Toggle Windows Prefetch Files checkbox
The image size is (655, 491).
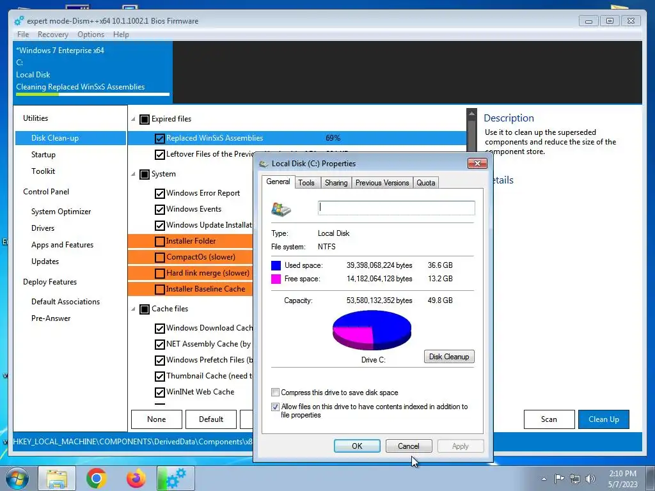click(159, 361)
